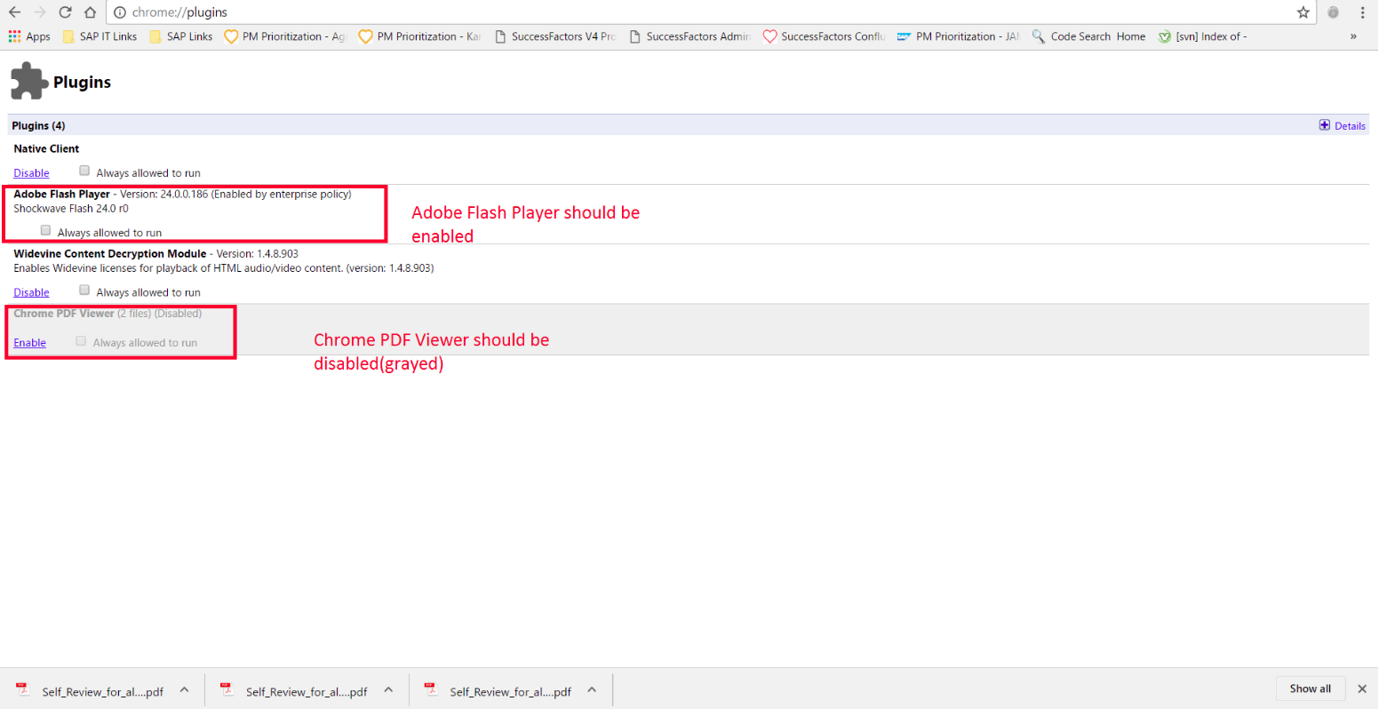The height and width of the screenshot is (709, 1379).
Task: Open the SuccessFactors V4 Pro bookmark
Action: point(554,36)
